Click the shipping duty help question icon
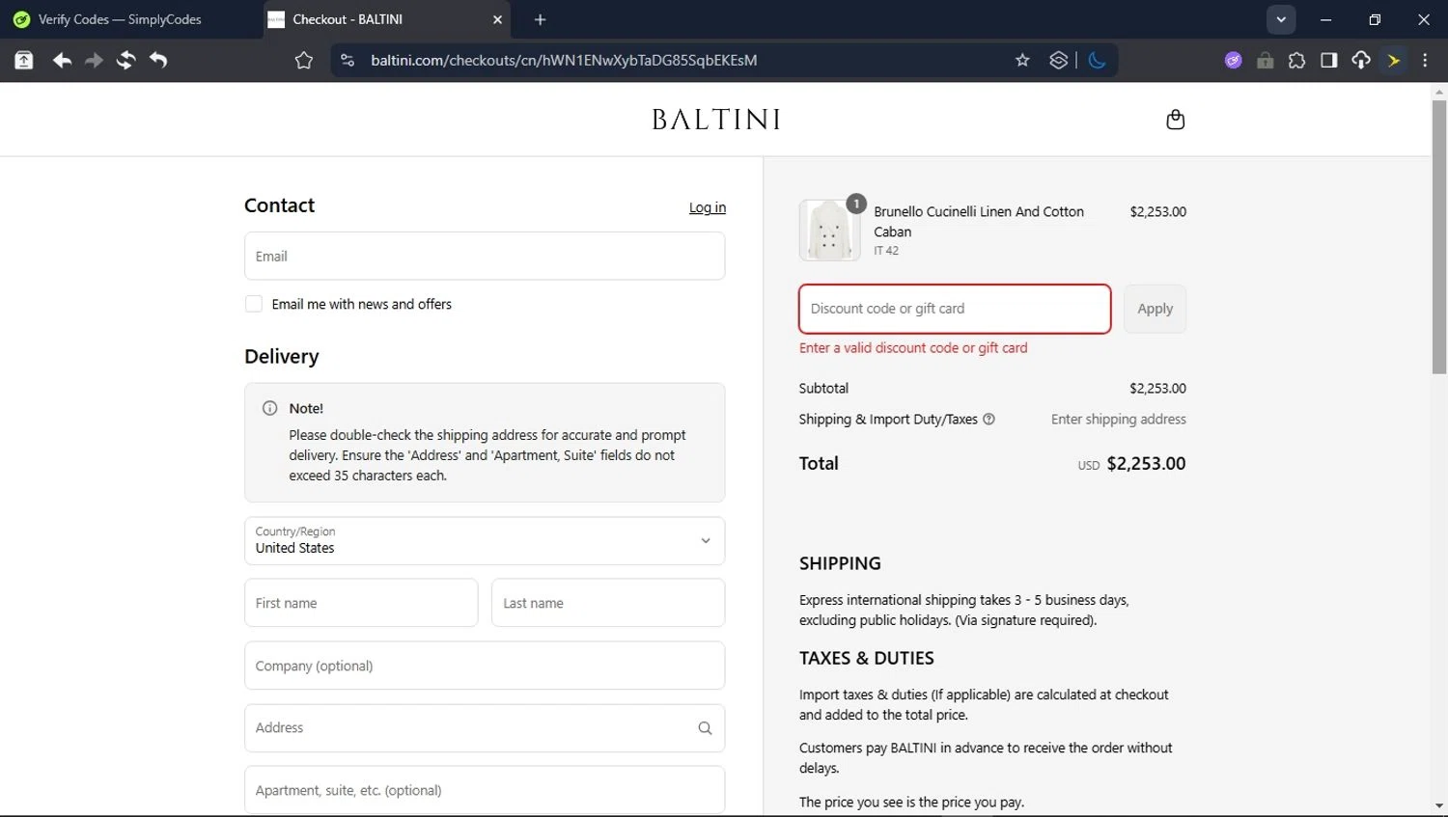This screenshot has height=817, width=1448. (x=989, y=419)
